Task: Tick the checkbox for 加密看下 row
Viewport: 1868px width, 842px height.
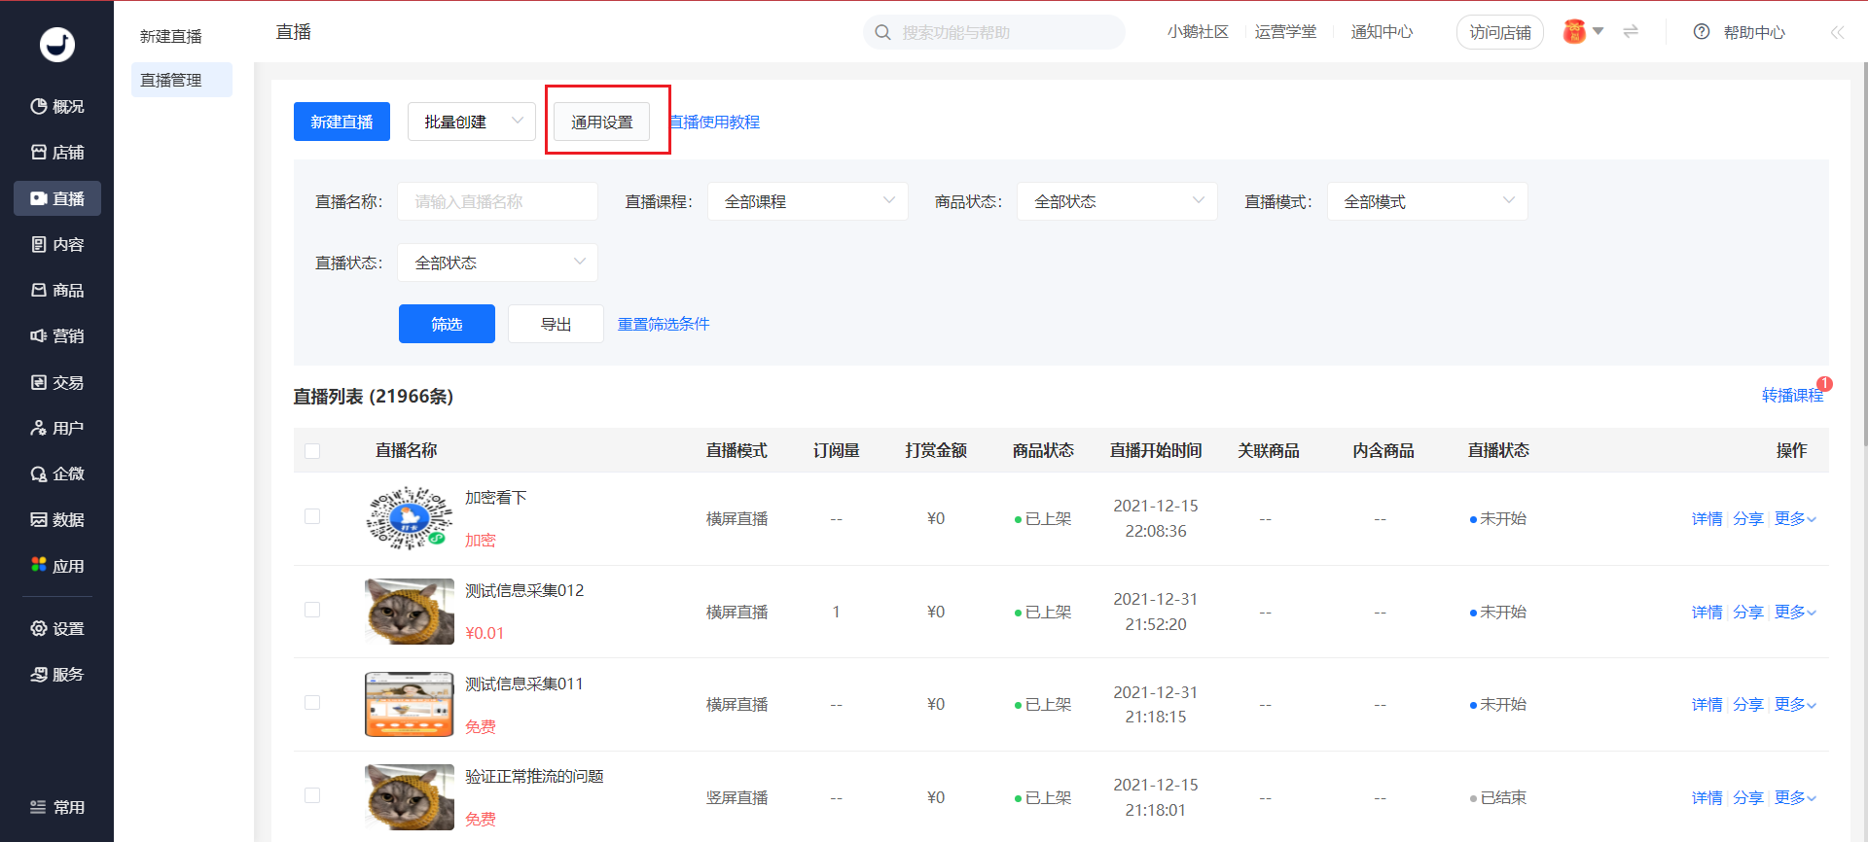Action: tap(312, 516)
